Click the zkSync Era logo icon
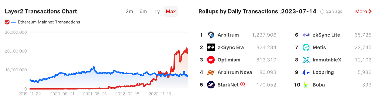This screenshot has height=103, width=379. (x=211, y=47)
